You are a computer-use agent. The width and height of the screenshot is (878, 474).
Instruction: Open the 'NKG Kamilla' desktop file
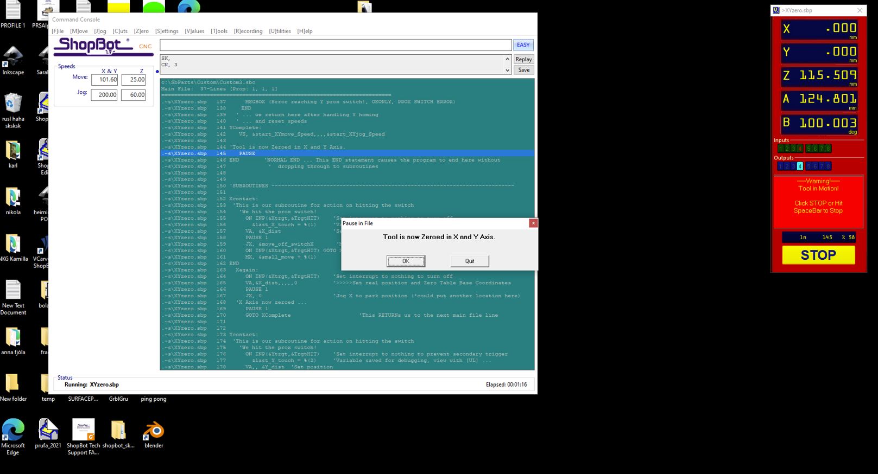pyautogui.click(x=13, y=247)
